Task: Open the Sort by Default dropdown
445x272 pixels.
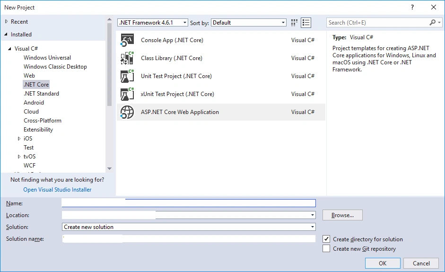Action: pyautogui.click(x=249, y=22)
